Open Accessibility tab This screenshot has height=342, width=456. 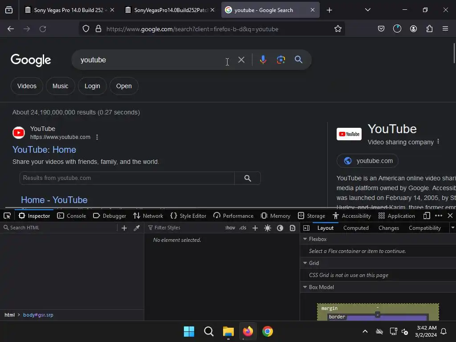pos(352,216)
